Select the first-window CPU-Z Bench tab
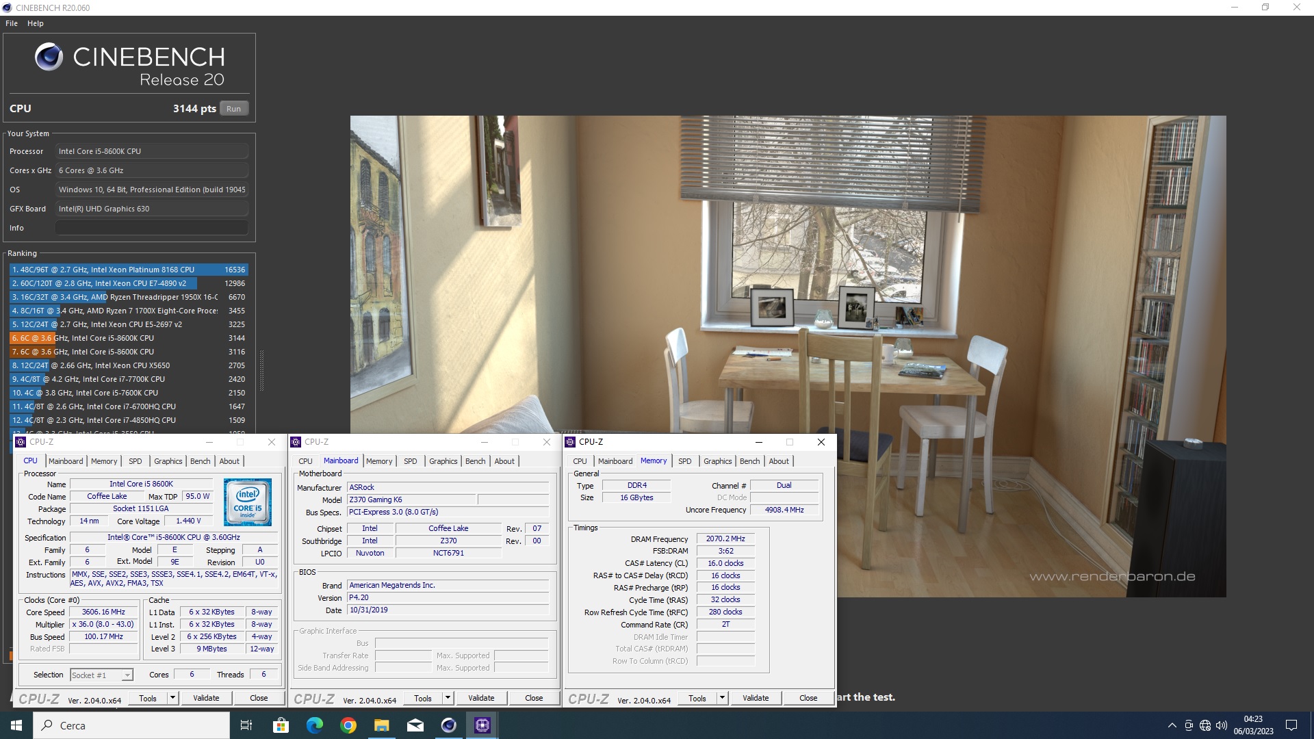 (x=201, y=461)
